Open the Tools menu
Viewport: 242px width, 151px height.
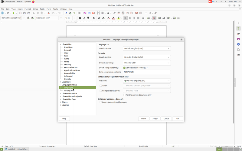55,9
